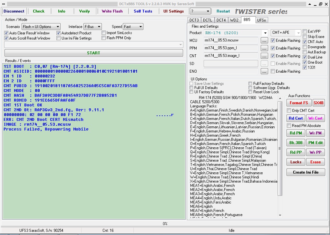Open phone Info
This screenshot has width=330, height=235.
[x=62, y=11]
